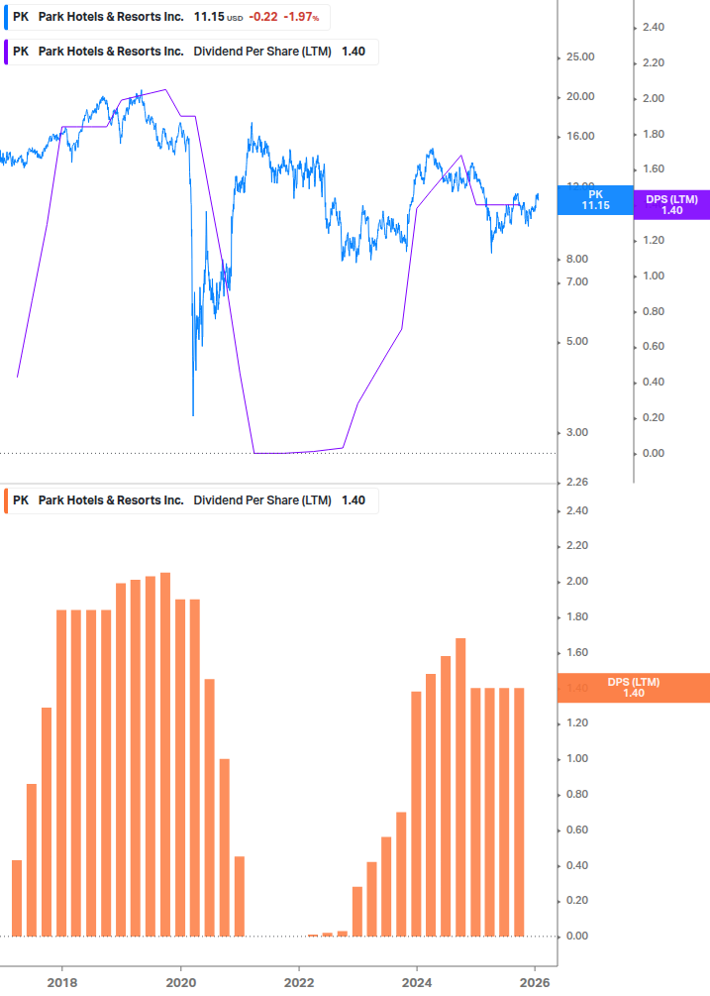Click the 5.00 price axis value
The height and width of the screenshot is (996, 710).
coord(577,342)
